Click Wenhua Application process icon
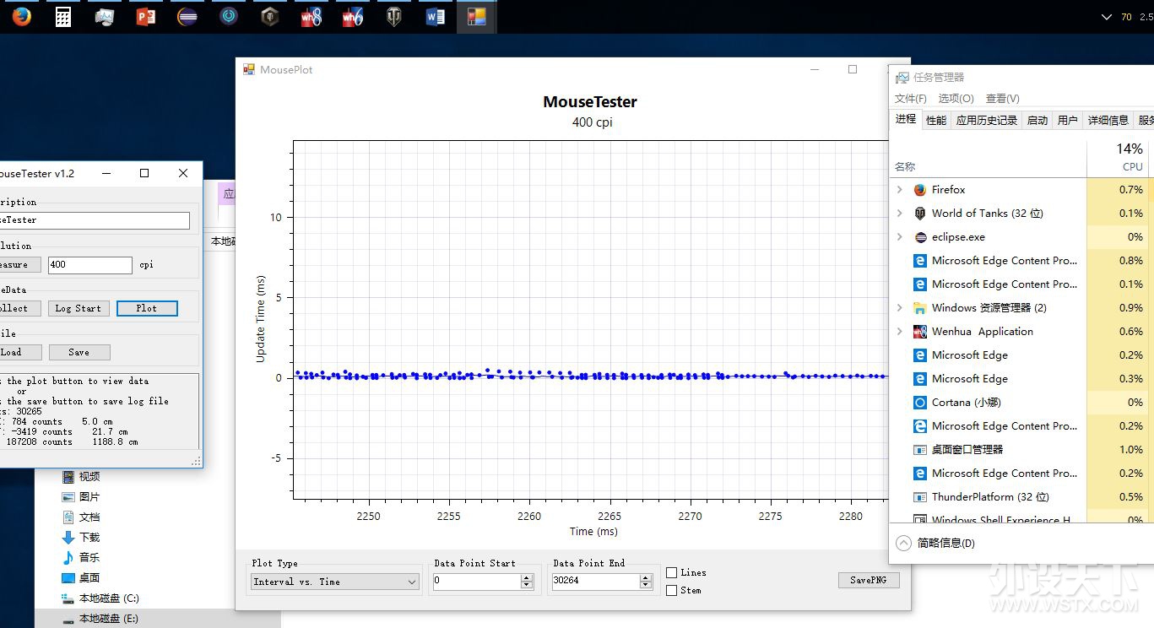The image size is (1154, 628). [x=920, y=332]
